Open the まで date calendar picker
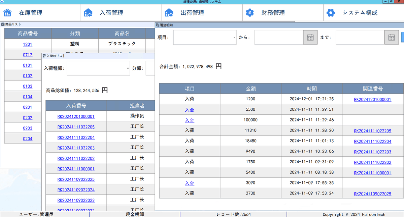Image resolution: width=404 pixels, height=217 pixels. coord(392,37)
